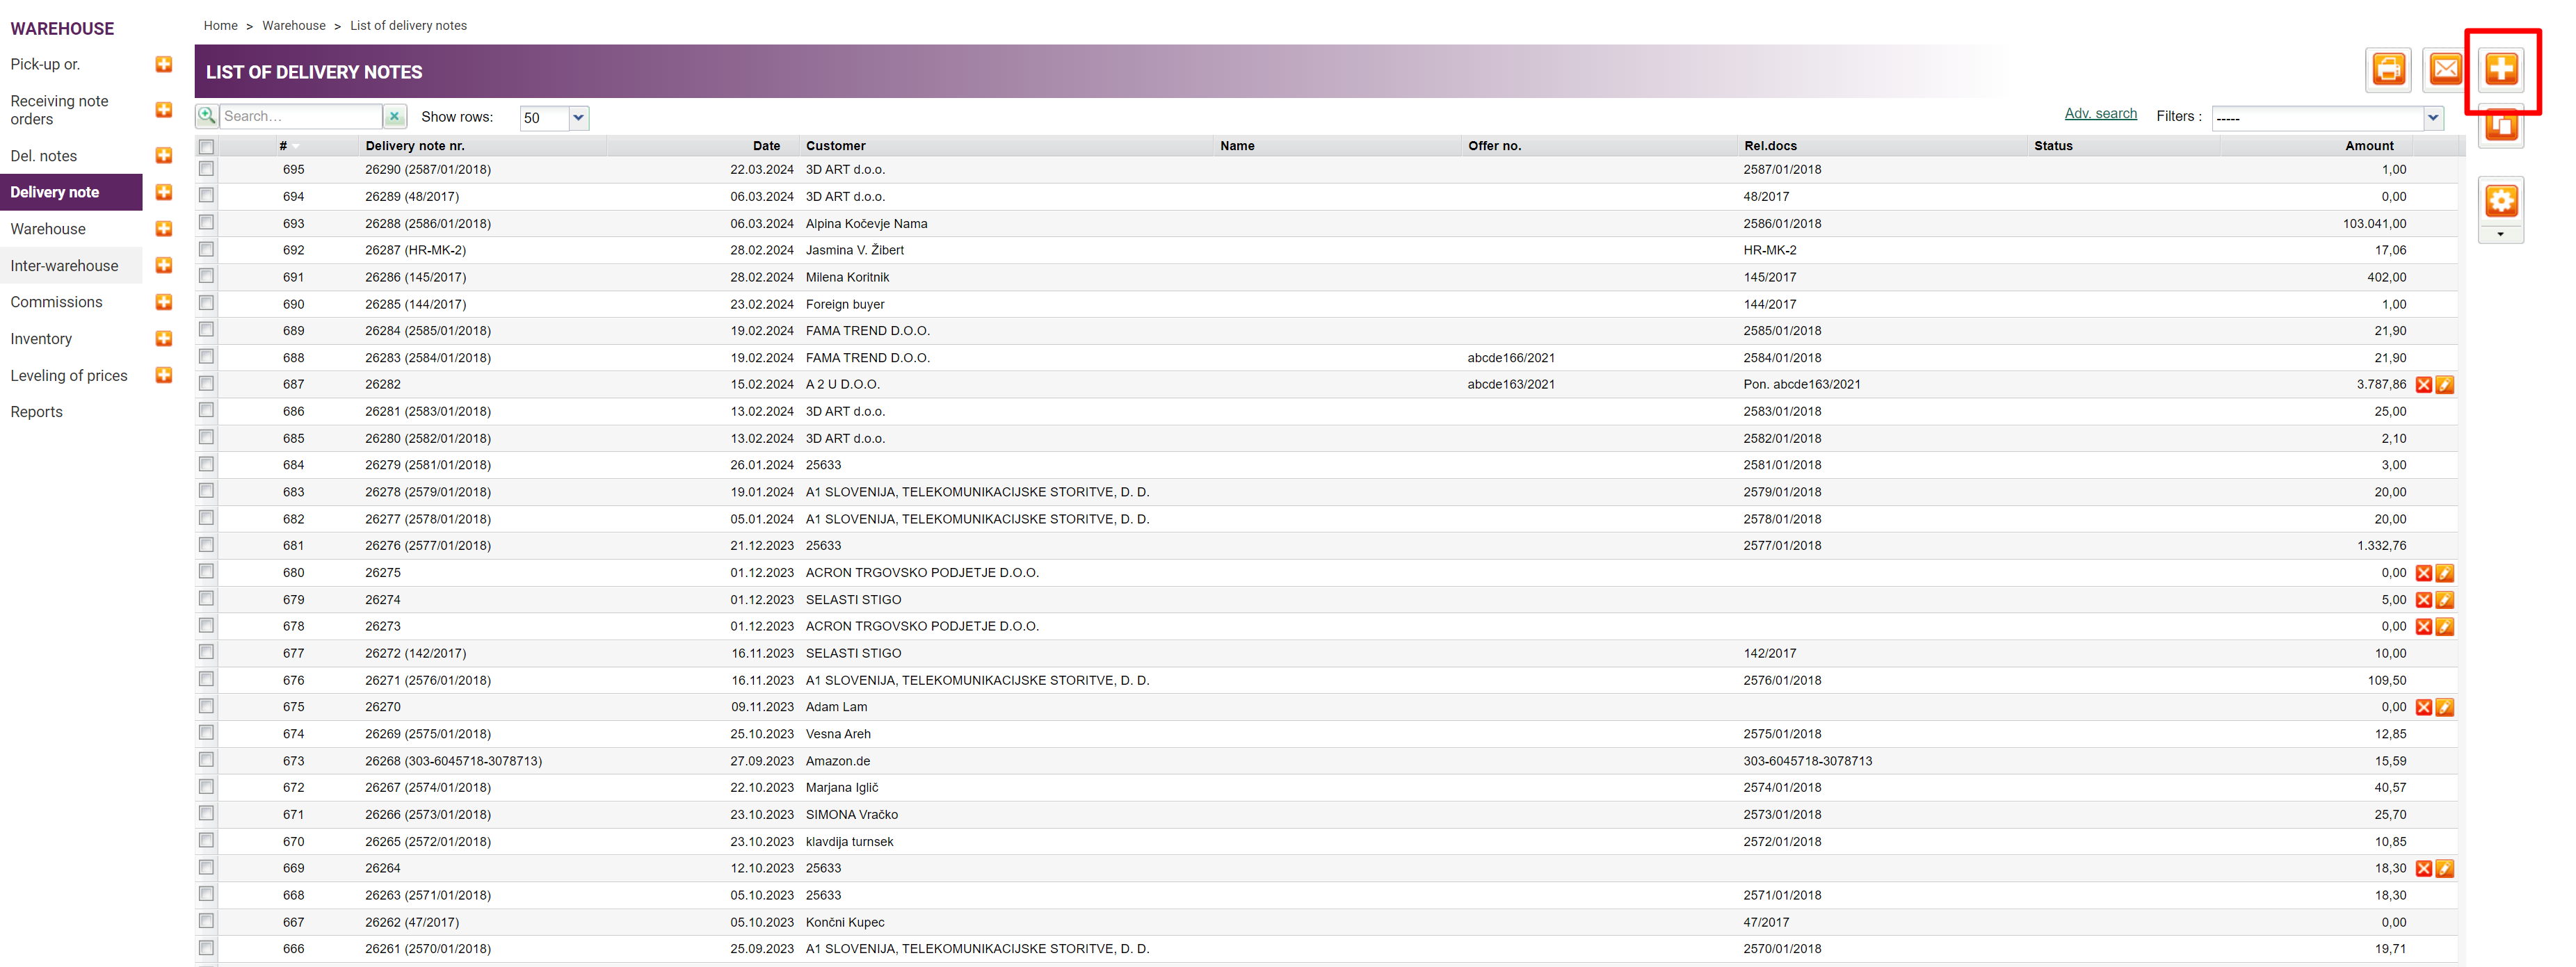2576x967 pixels.
Task: Clear the search field with X icon
Action: tap(395, 117)
